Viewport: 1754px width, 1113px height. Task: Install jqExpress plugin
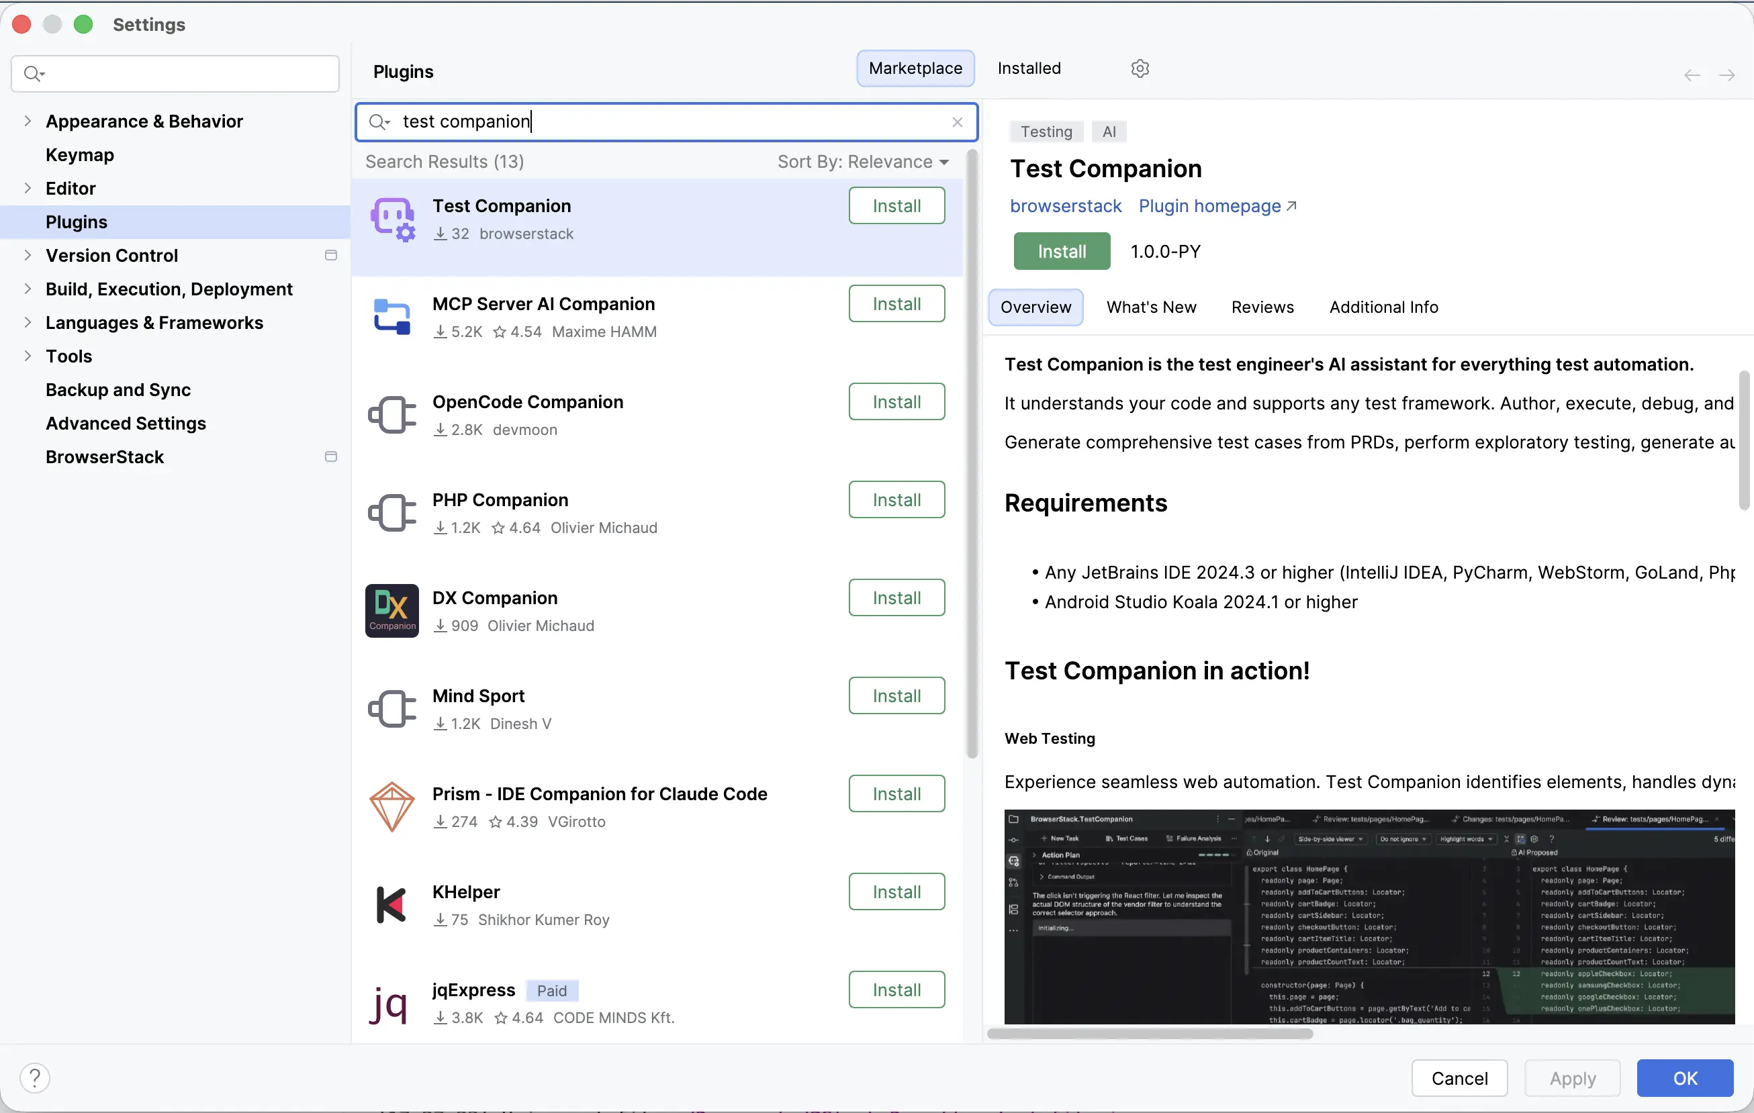tap(896, 990)
